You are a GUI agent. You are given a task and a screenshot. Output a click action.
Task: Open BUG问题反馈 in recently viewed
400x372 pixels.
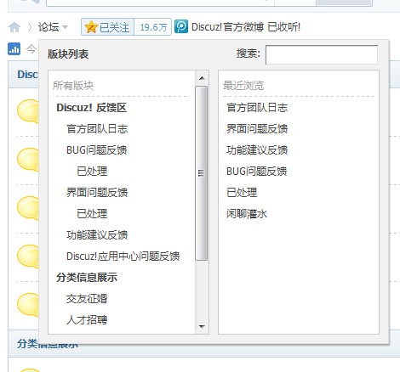(256, 172)
